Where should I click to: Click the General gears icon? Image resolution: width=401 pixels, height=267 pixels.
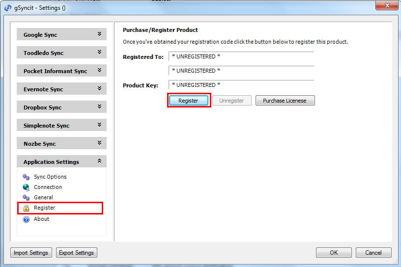26,197
